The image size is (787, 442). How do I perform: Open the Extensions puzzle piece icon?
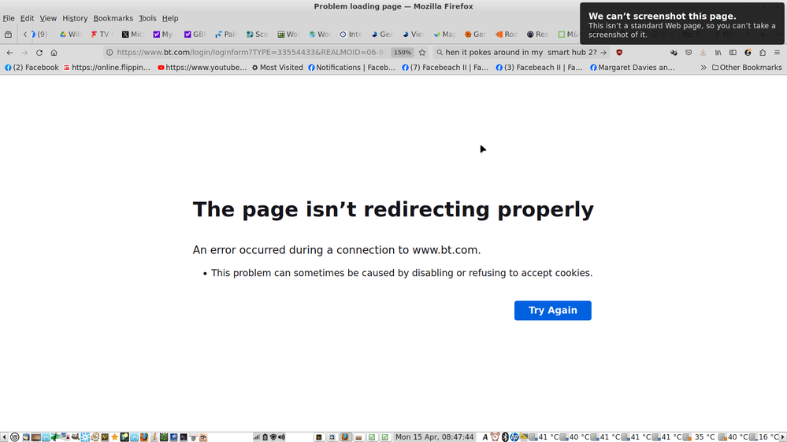pos(763,52)
